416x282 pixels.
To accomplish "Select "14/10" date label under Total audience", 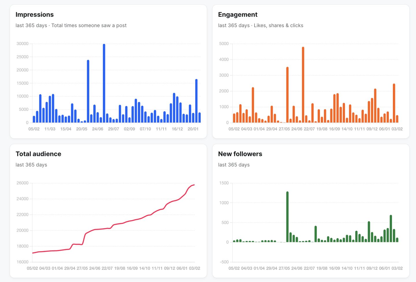I will [145, 268].
